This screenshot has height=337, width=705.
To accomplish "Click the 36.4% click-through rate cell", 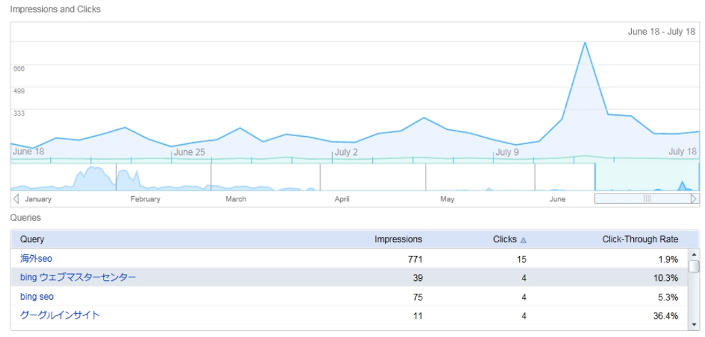I will 666,316.
